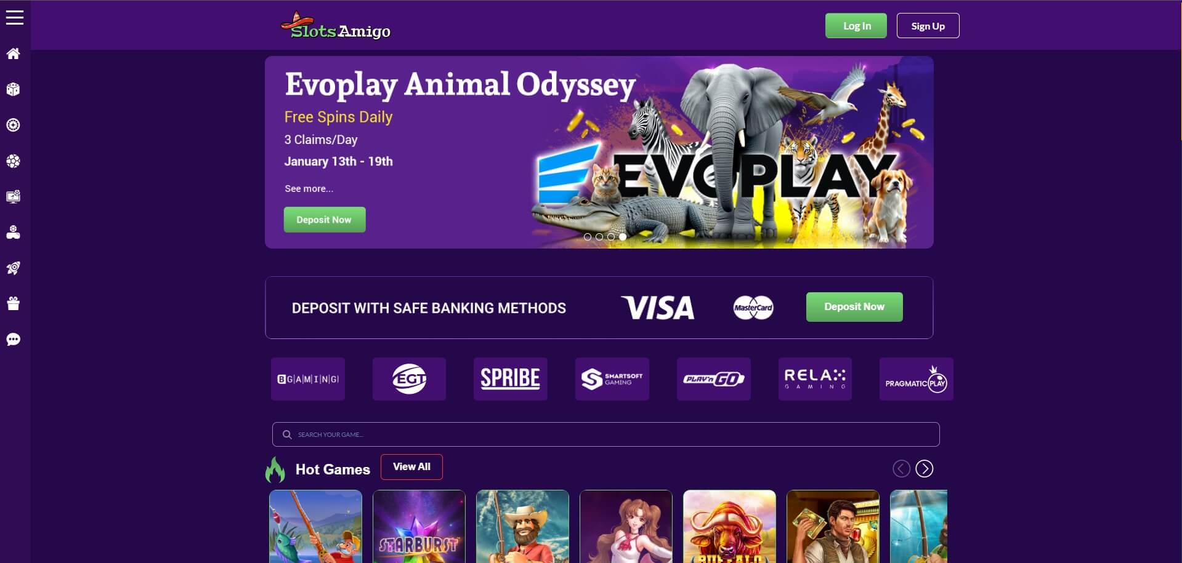Select the first carousel slide dot
The image size is (1182, 563).
pyautogui.click(x=588, y=237)
